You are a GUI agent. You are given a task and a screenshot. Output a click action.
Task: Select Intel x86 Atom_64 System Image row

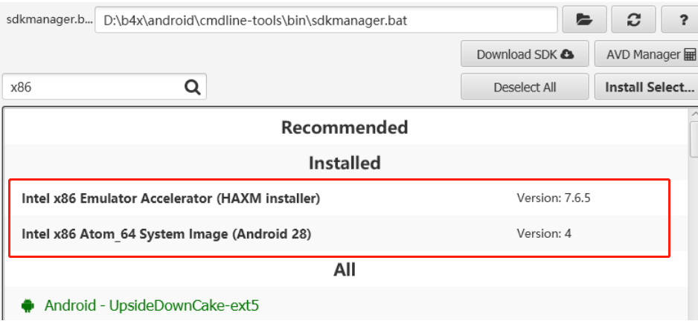pyautogui.click(x=167, y=234)
